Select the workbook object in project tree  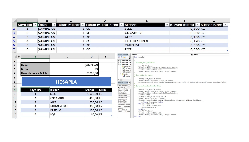[127, 68]
